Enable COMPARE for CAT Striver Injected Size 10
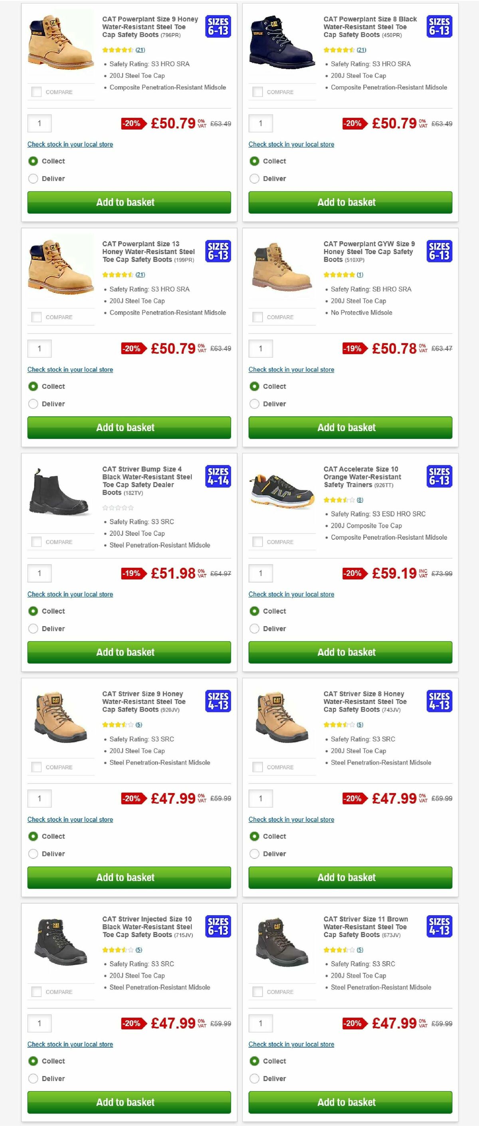Image resolution: width=479 pixels, height=1126 pixels. [x=36, y=992]
